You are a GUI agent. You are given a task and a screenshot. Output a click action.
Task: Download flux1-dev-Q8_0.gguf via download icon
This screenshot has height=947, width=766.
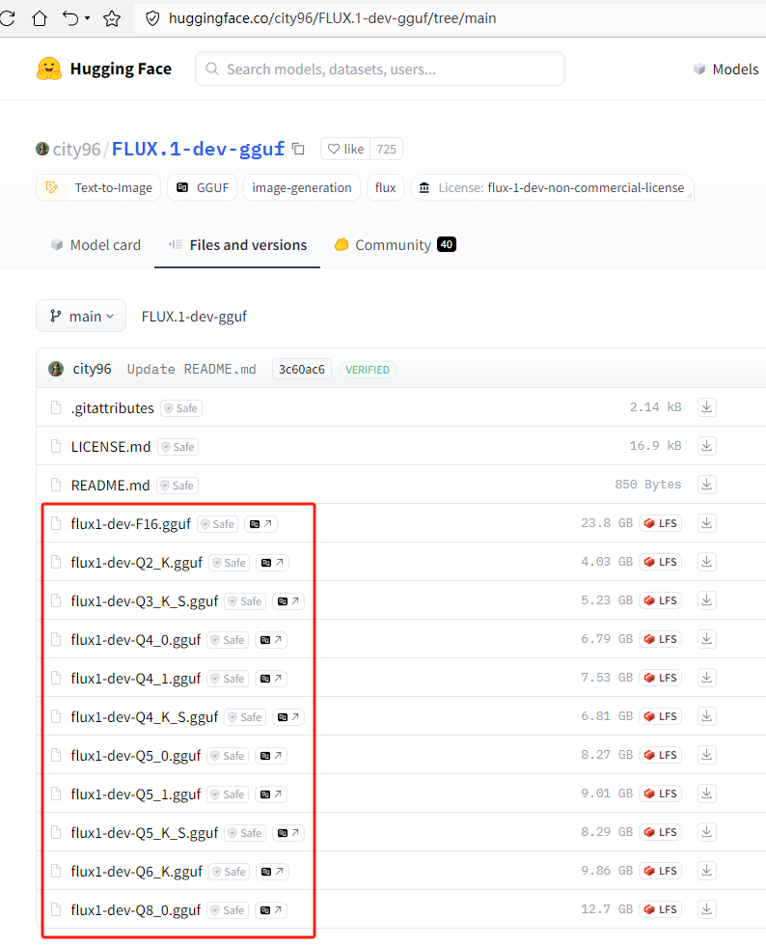[707, 909]
